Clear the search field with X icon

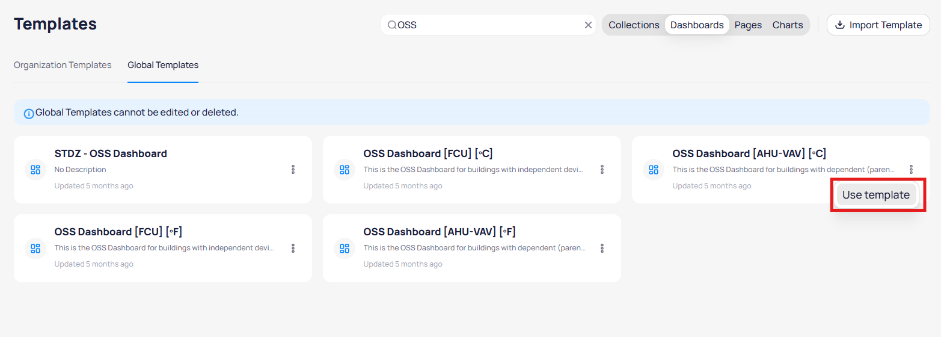[588, 25]
